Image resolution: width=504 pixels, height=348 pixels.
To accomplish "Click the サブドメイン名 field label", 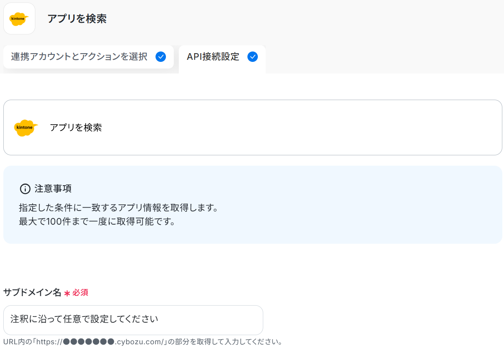I will click(32, 292).
